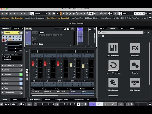The width and height of the screenshot is (152, 114).
Task: Click Stereo In 1 channel fader
Action: click(x=33, y=64)
